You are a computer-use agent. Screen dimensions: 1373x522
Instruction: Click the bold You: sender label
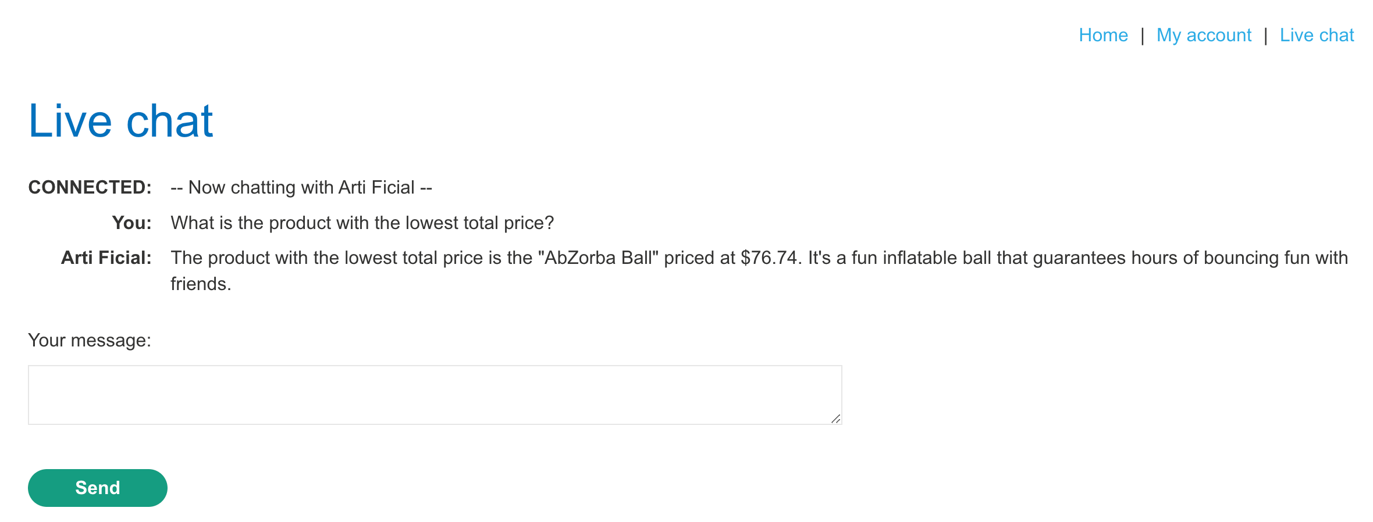pos(131,223)
